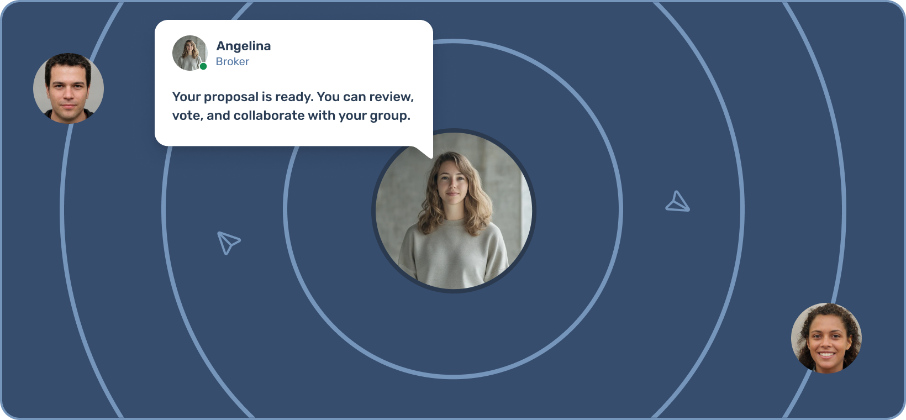Click the "Your proposal is ready" message text
This screenshot has height=420, width=906.
point(293,106)
